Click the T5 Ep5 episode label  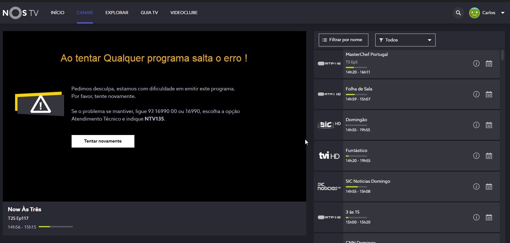click(x=351, y=62)
